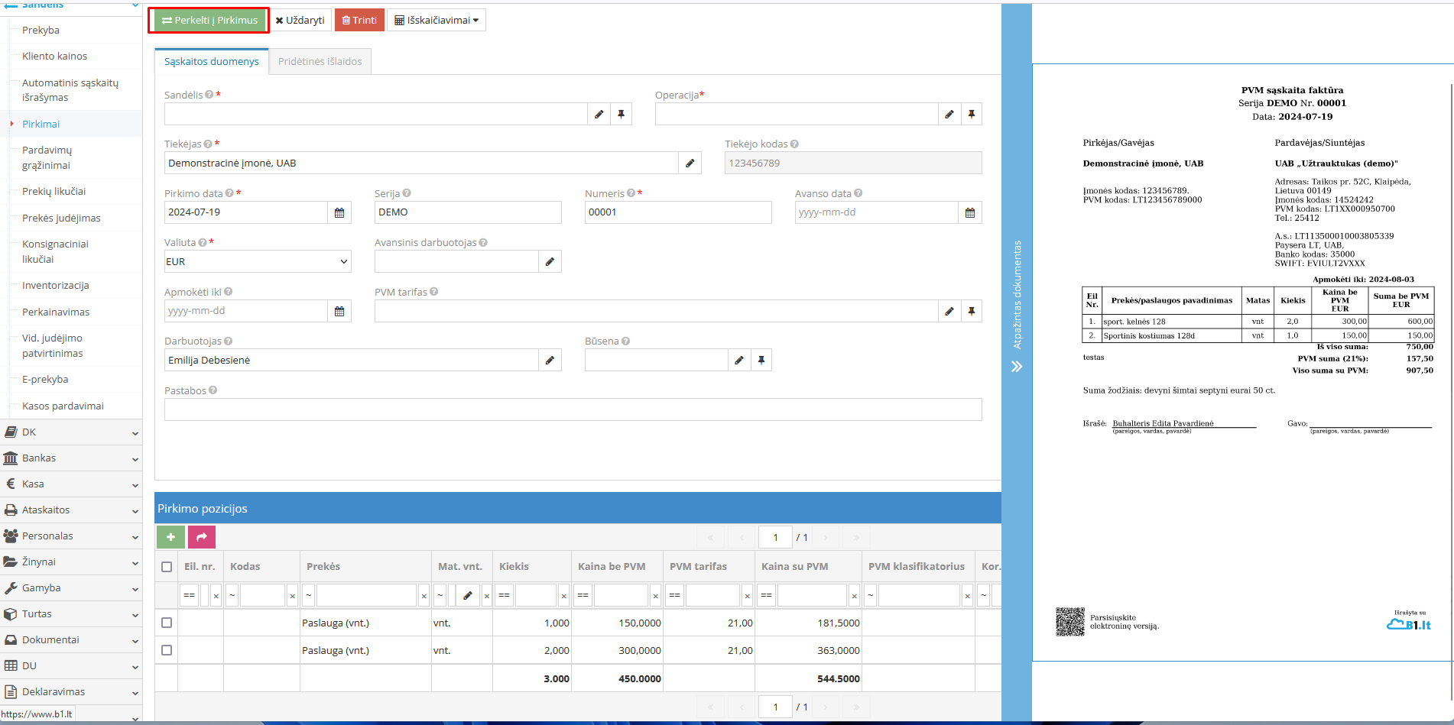This screenshot has height=725, width=1454.
Task: Open the Valiuta EUR dropdown
Action: tap(258, 261)
